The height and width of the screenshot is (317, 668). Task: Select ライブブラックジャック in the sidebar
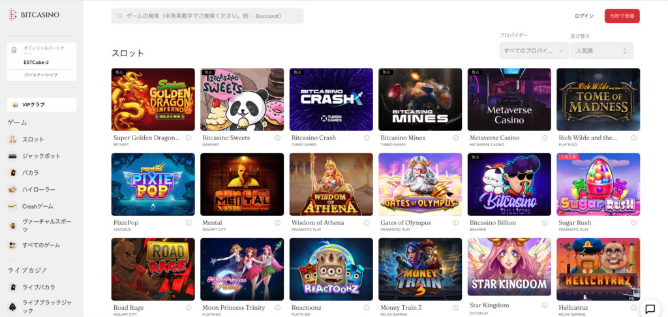[x=47, y=307]
